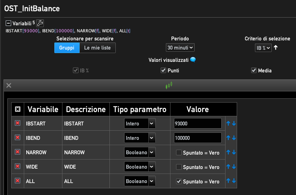296x195 pixels.
Task: Click the blue speech bubble help icon
Action: [193, 60]
